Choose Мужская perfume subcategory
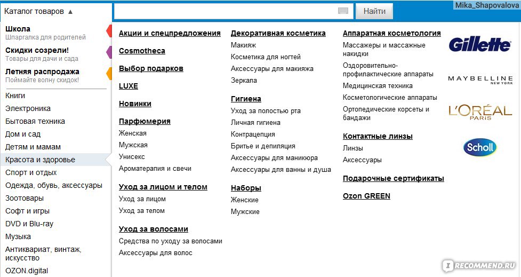521x277 pixels. (x=133, y=145)
